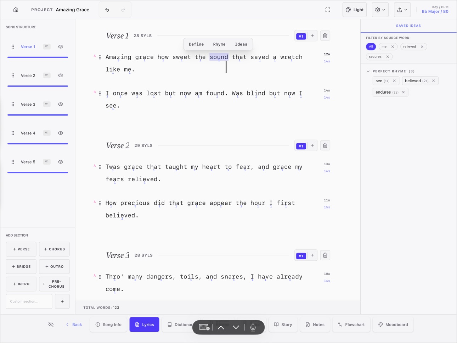Grab the Verse 4 drag handle in sidebar
Viewport: 457px width, 343px height.
pos(13,133)
